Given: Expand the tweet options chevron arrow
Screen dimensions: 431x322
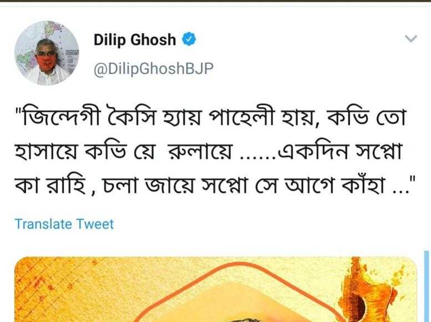Looking at the screenshot, I should (411, 39).
